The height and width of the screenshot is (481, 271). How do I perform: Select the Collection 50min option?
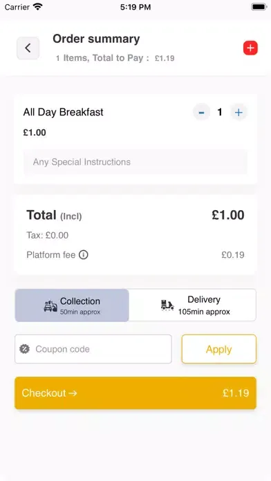(x=72, y=305)
